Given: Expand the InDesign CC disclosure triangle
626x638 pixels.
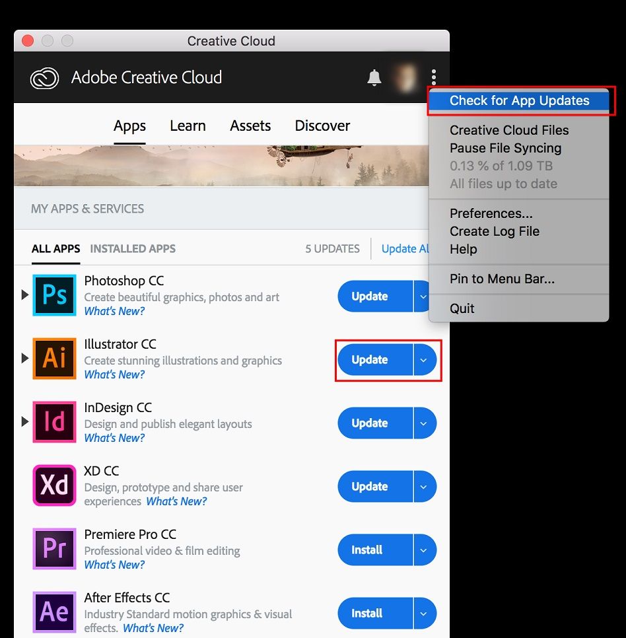Looking at the screenshot, I should tap(25, 421).
